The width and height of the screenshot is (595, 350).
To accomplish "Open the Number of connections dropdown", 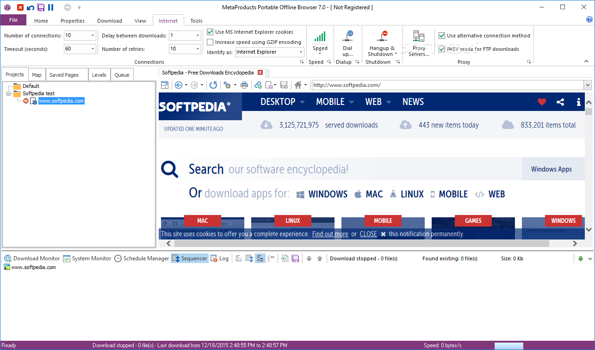I will (x=93, y=36).
